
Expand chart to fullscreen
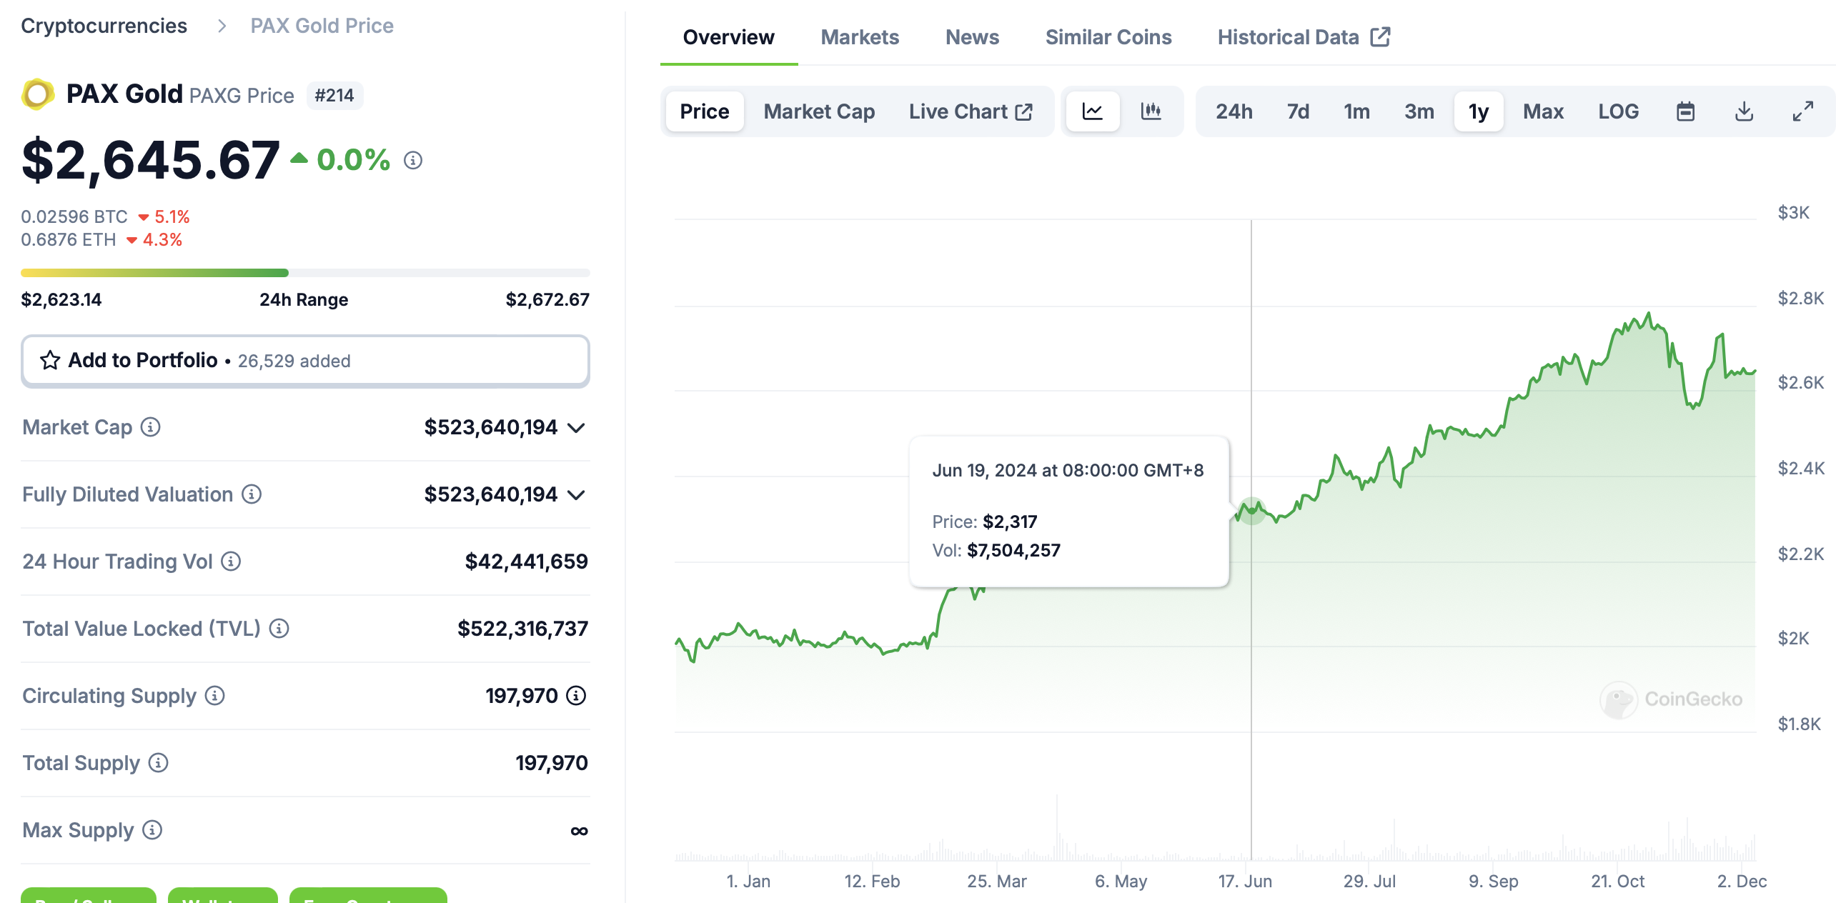[x=1802, y=111]
